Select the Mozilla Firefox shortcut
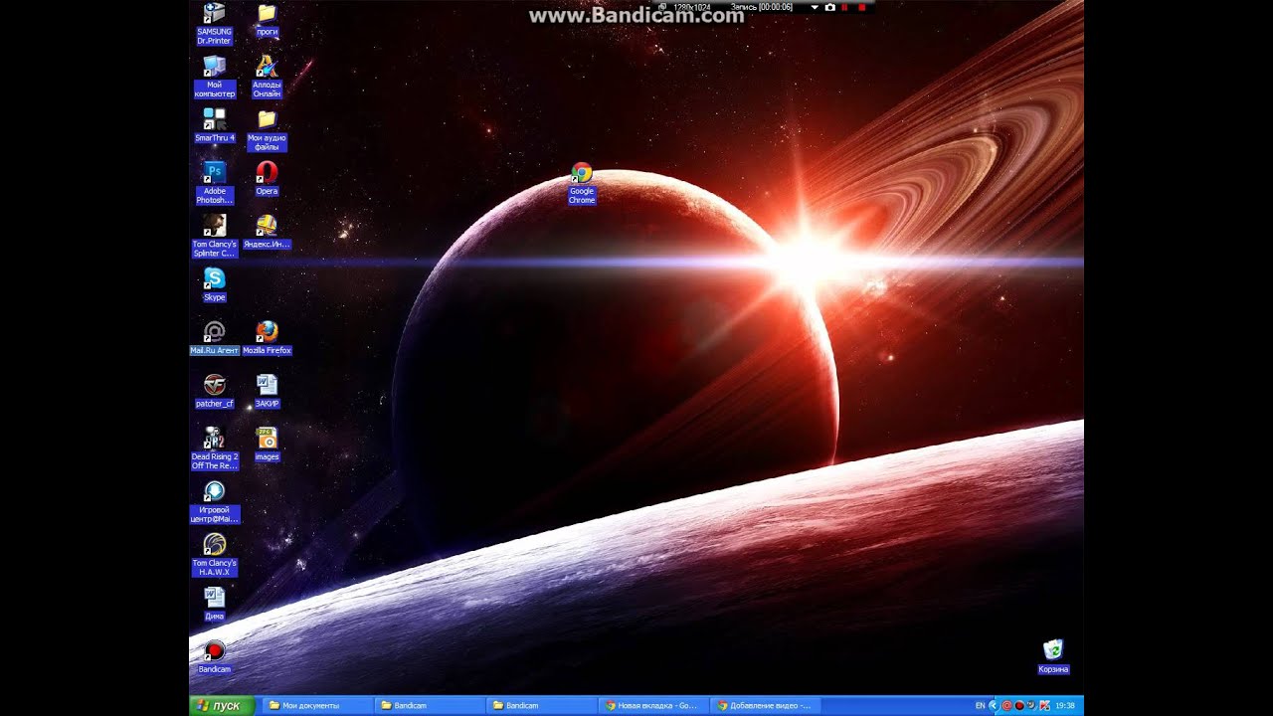The height and width of the screenshot is (716, 1273). pyautogui.click(x=267, y=338)
